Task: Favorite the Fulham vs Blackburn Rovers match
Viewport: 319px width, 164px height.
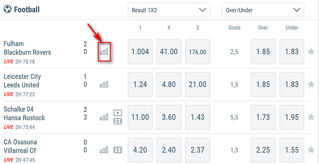Action: click(x=311, y=52)
